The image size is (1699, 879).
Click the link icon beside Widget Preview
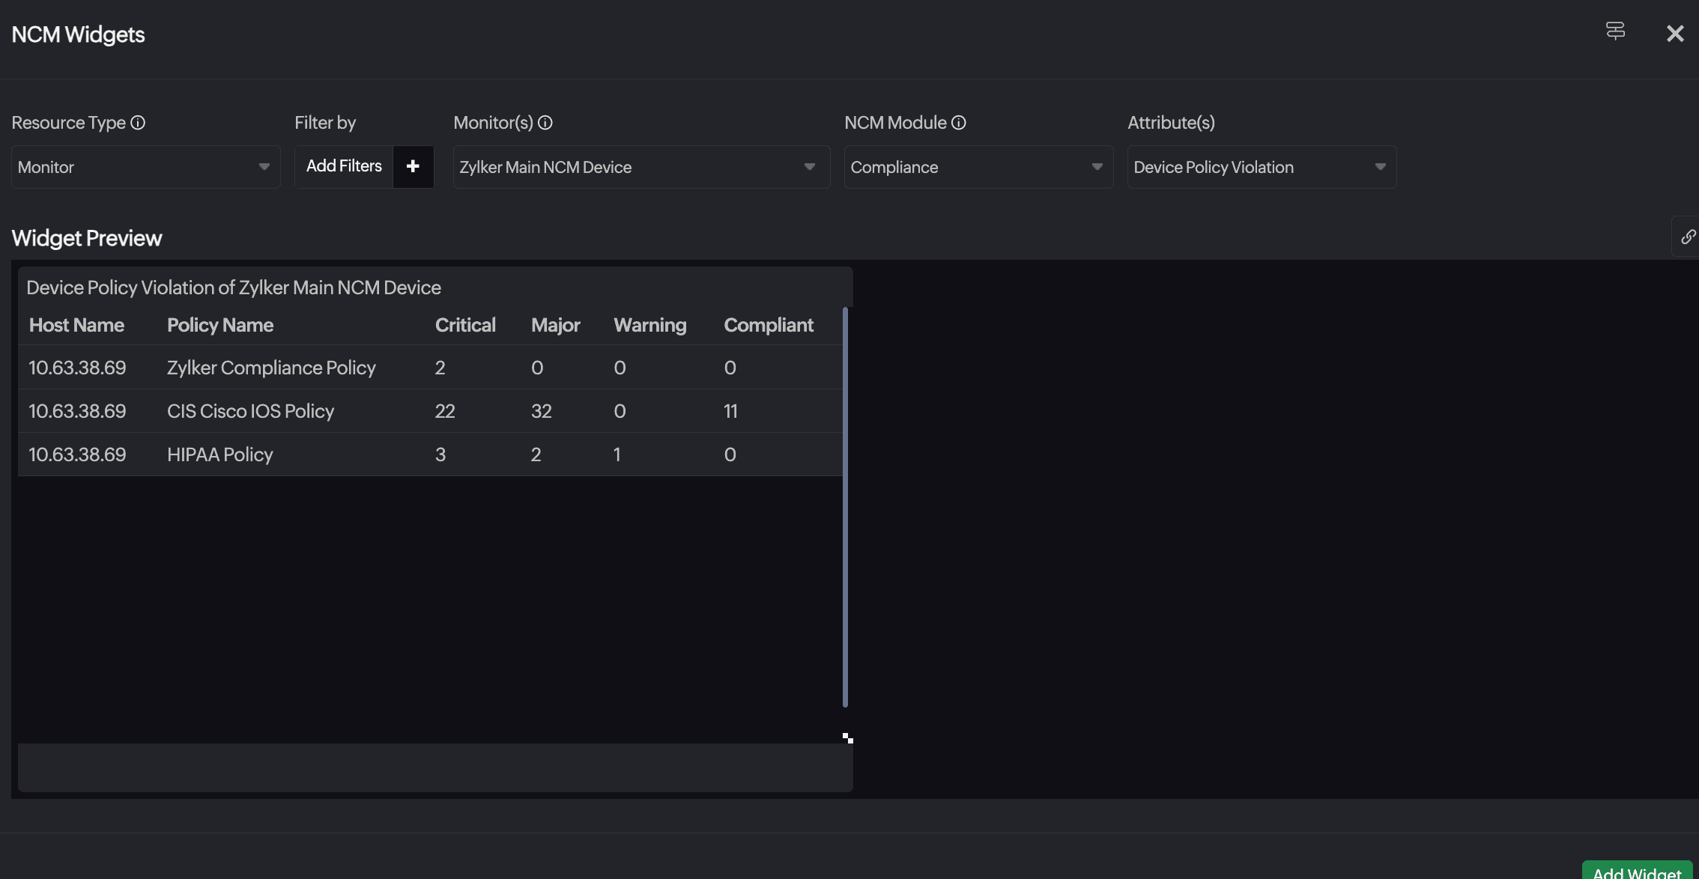tap(1687, 237)
